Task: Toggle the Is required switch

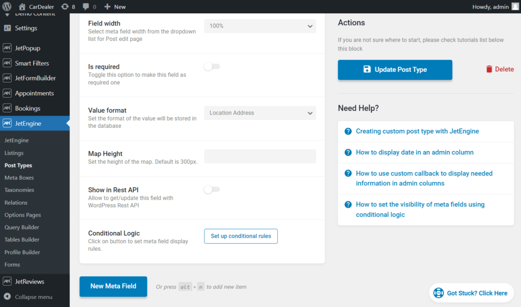Action: (212, 67)
